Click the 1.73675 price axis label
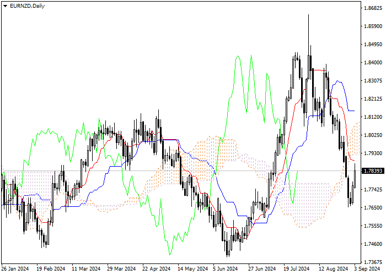 pyautogui.click(x=373, y=262)
